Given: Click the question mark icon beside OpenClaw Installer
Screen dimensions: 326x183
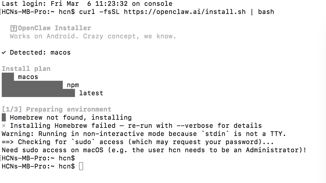Looking at the screenshot, I should click(13, 28).
